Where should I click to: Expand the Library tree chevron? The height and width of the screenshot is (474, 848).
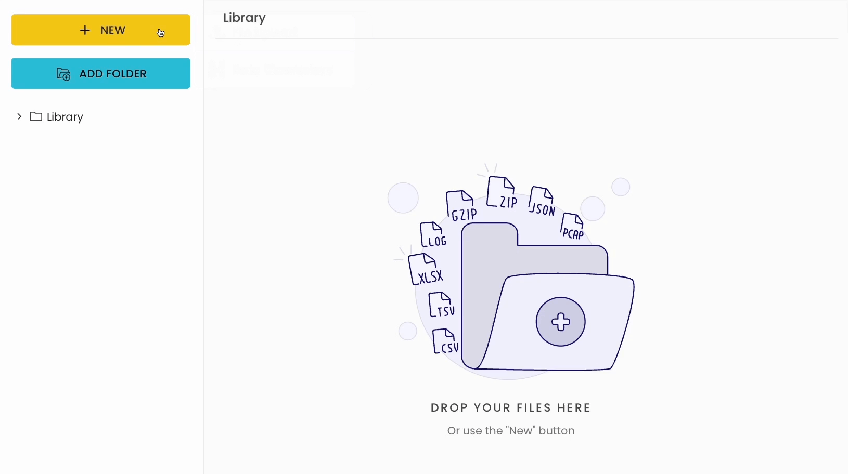click(x=19, y=116)
